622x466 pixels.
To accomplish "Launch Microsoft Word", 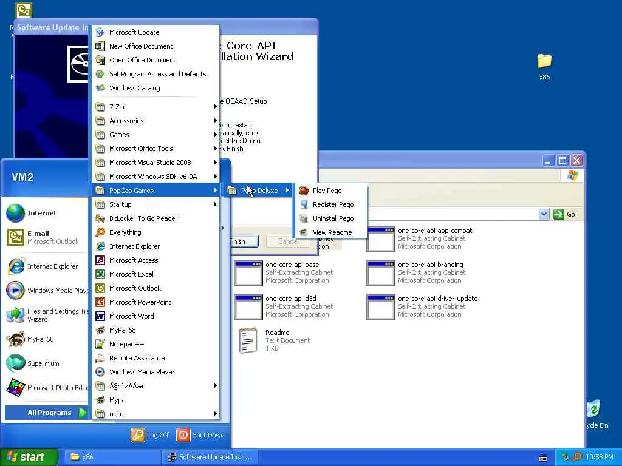I will click(155, 316).
